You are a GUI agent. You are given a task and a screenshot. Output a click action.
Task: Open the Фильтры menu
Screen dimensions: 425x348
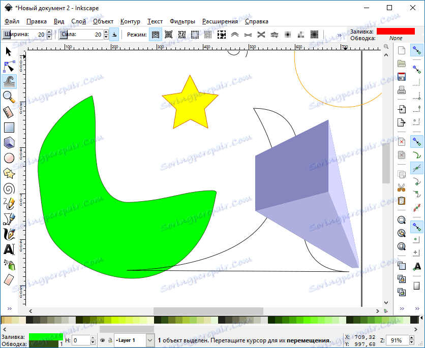[x=183, y=21]
